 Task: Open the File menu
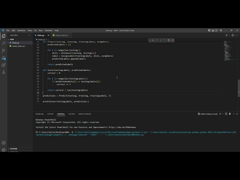[x=8, y=30]
